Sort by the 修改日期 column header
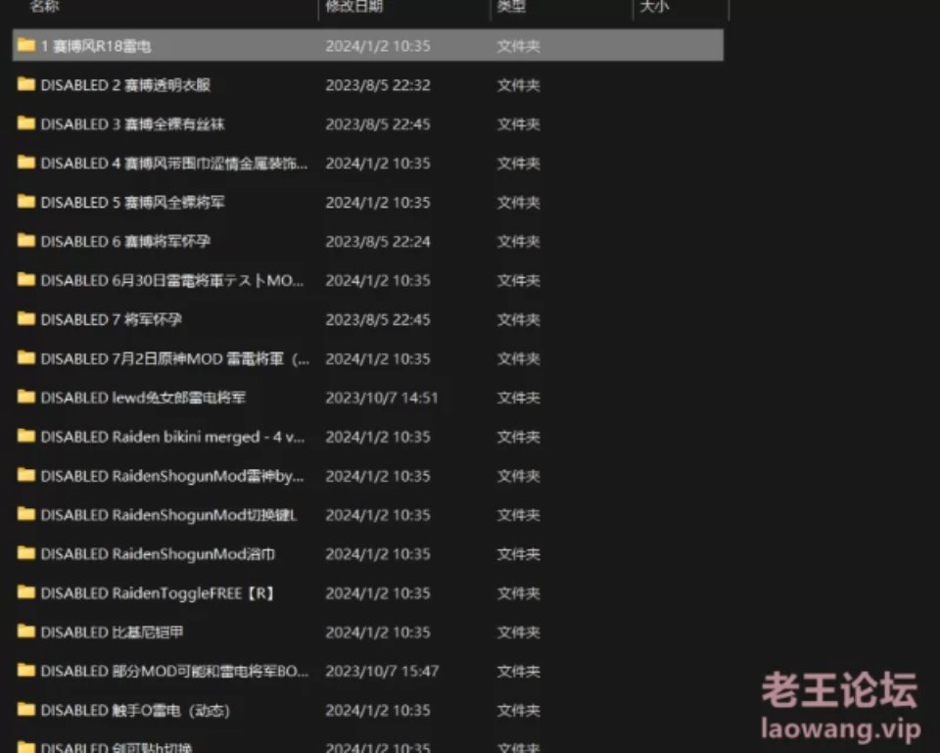 (354, 6)
